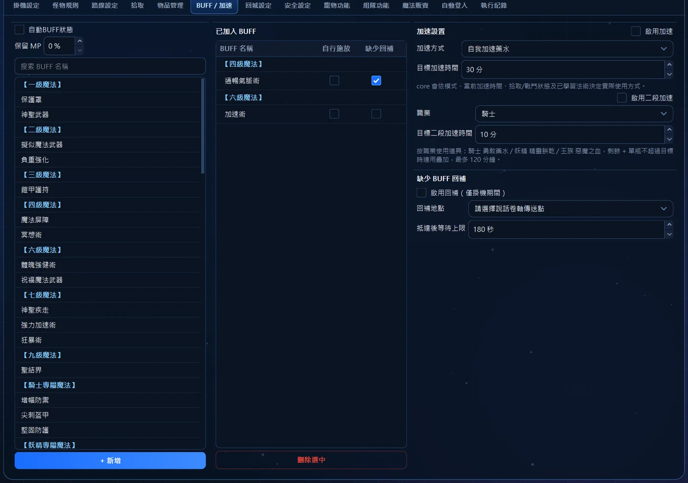Screen dimensions: 688x483
Task: Click the 目標加速時間 field showing 30 分
Action: (563, 69)
